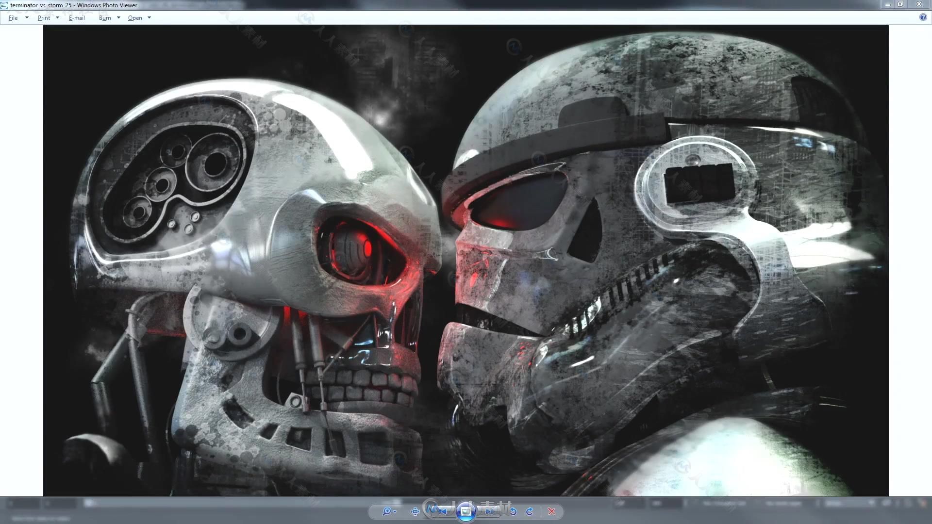Open the Print menu

coord(44,18)
